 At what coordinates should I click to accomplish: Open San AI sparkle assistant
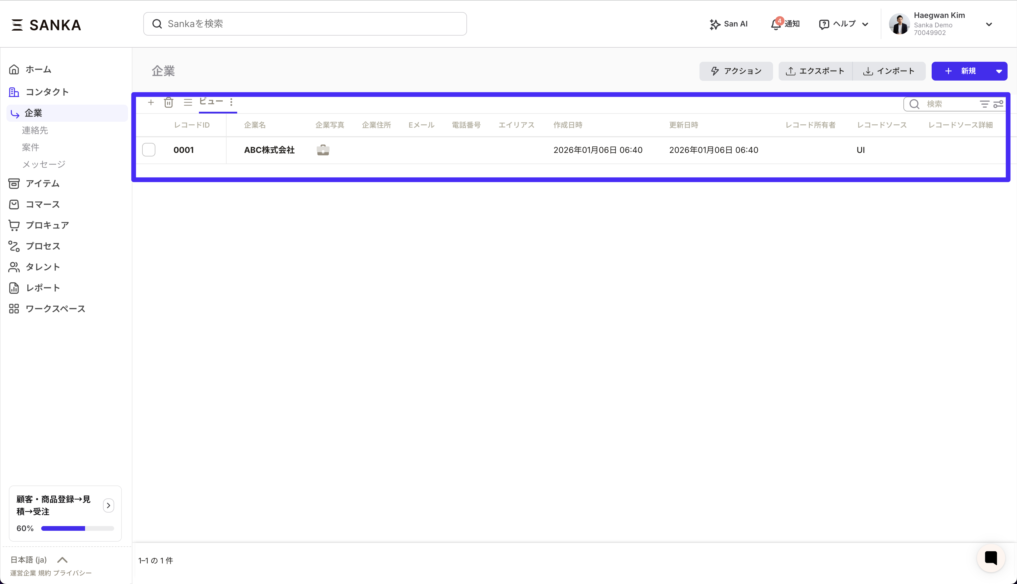pos(728,24)
